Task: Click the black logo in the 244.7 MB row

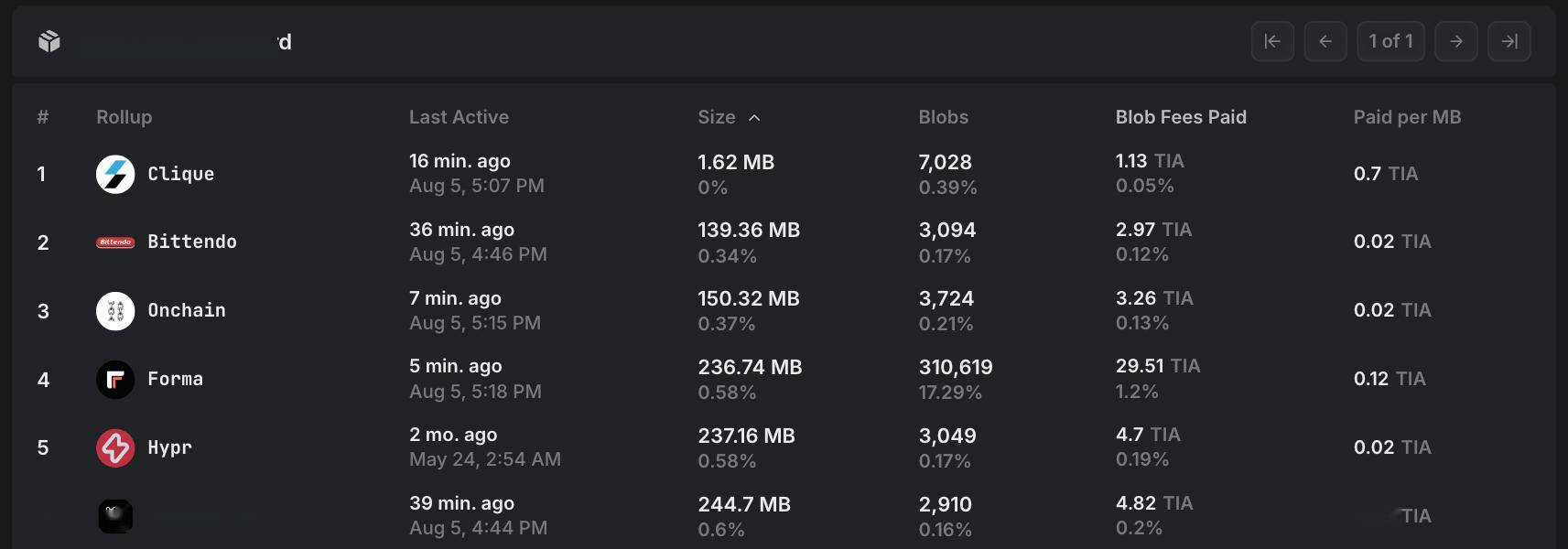Action: [x=115, y=516]
